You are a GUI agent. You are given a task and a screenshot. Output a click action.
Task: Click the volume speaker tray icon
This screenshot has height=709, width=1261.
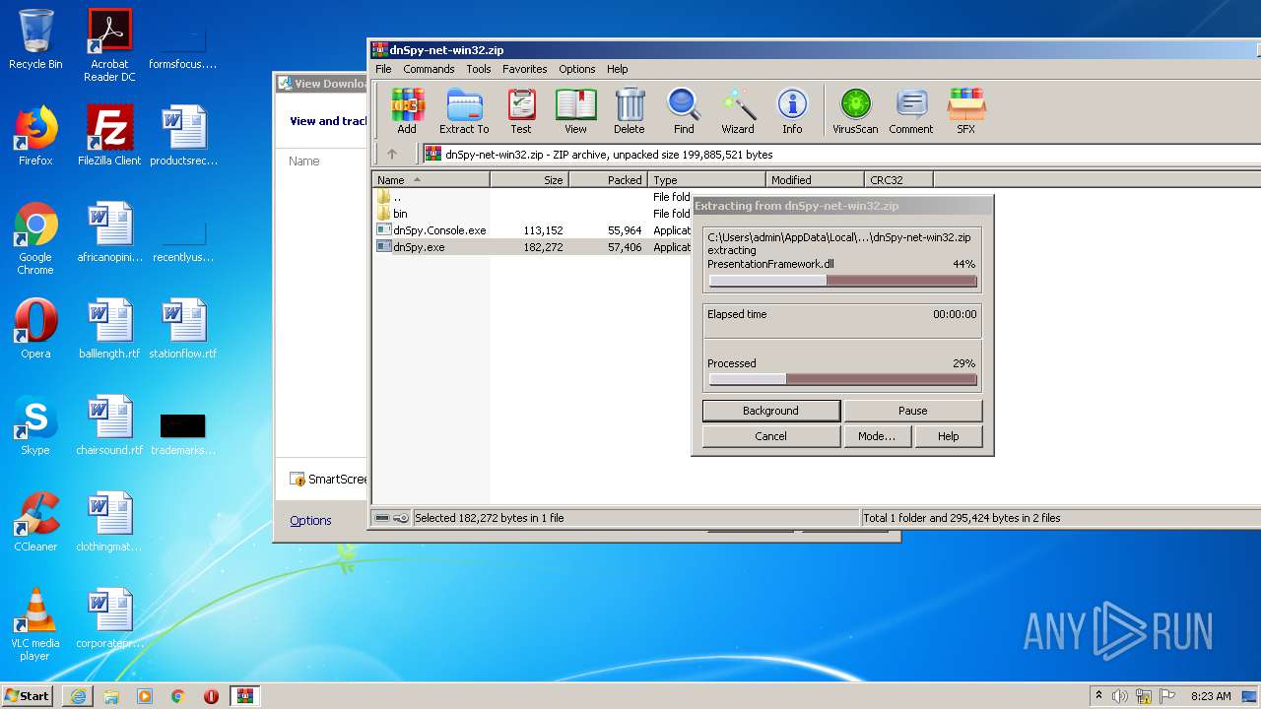(1120, 696)
